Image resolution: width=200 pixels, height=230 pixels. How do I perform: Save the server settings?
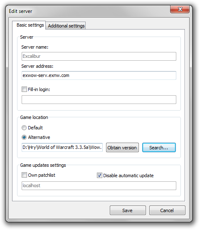pos(128,210)
